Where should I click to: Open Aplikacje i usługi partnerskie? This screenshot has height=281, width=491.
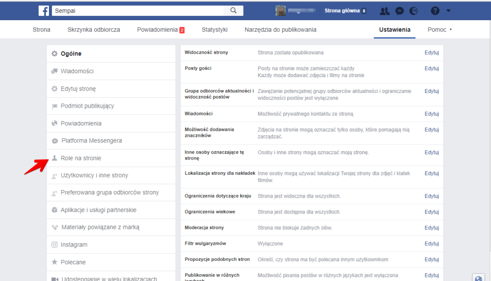point(111,210)
